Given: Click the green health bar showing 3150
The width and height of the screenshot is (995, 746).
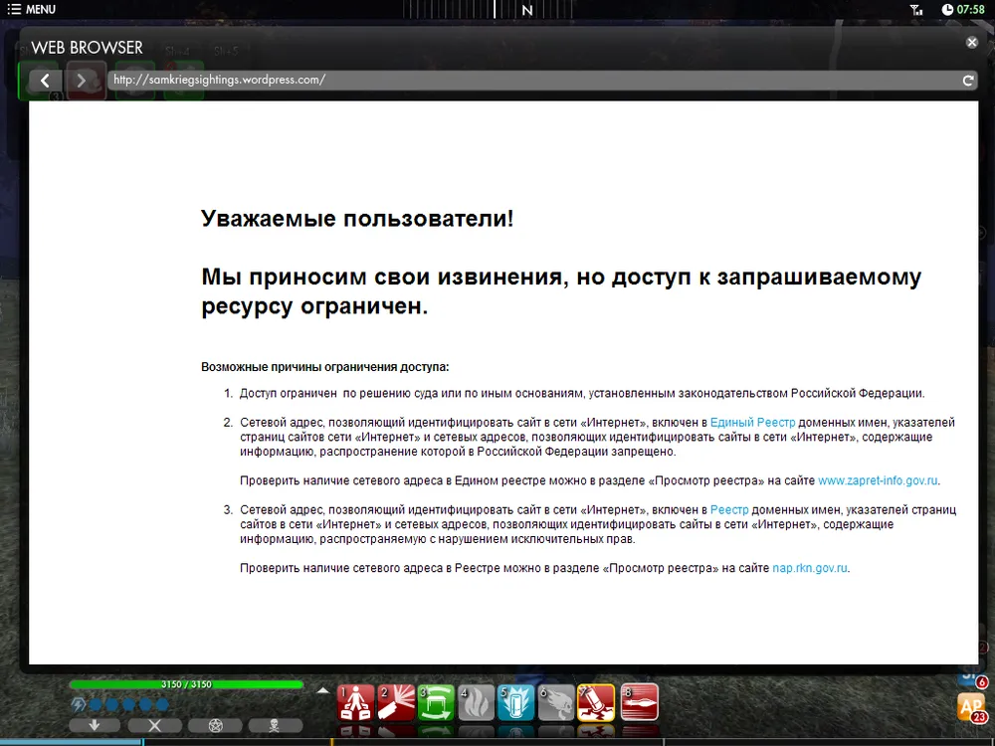Looking at the screenshot, I should [185, 684].
